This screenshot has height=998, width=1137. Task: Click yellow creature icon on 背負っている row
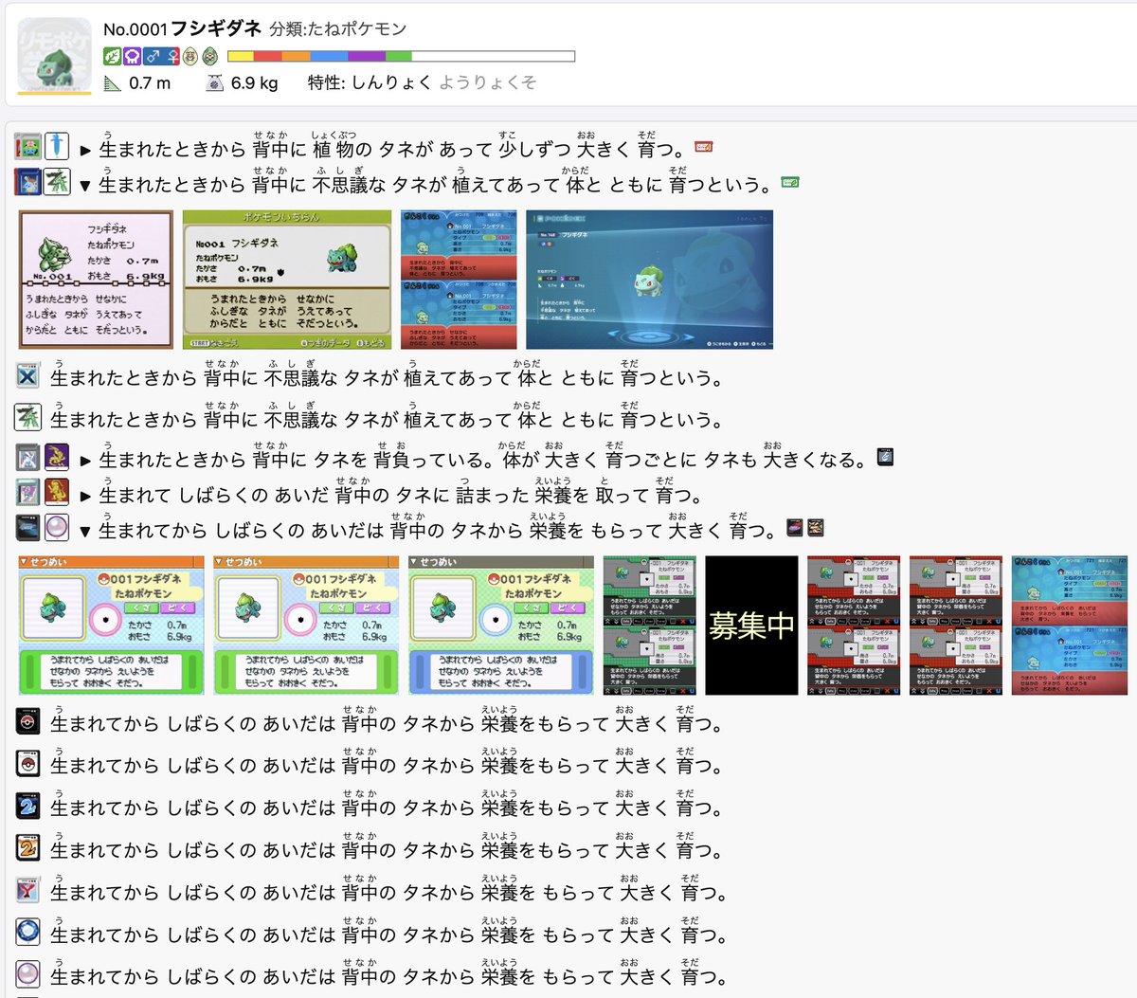tap(57, 457)
